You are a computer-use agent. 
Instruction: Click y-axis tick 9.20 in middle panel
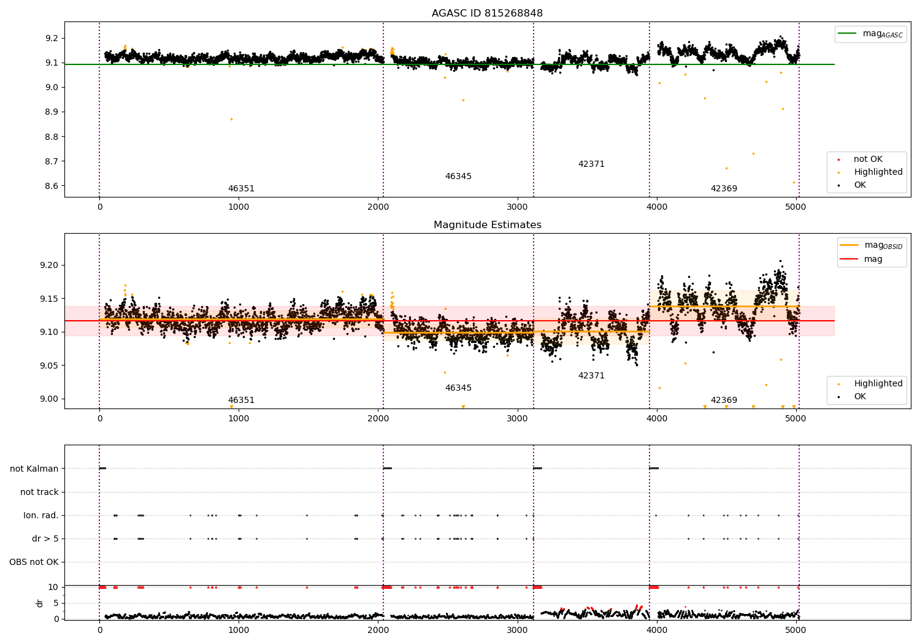[x=49, y=266]
